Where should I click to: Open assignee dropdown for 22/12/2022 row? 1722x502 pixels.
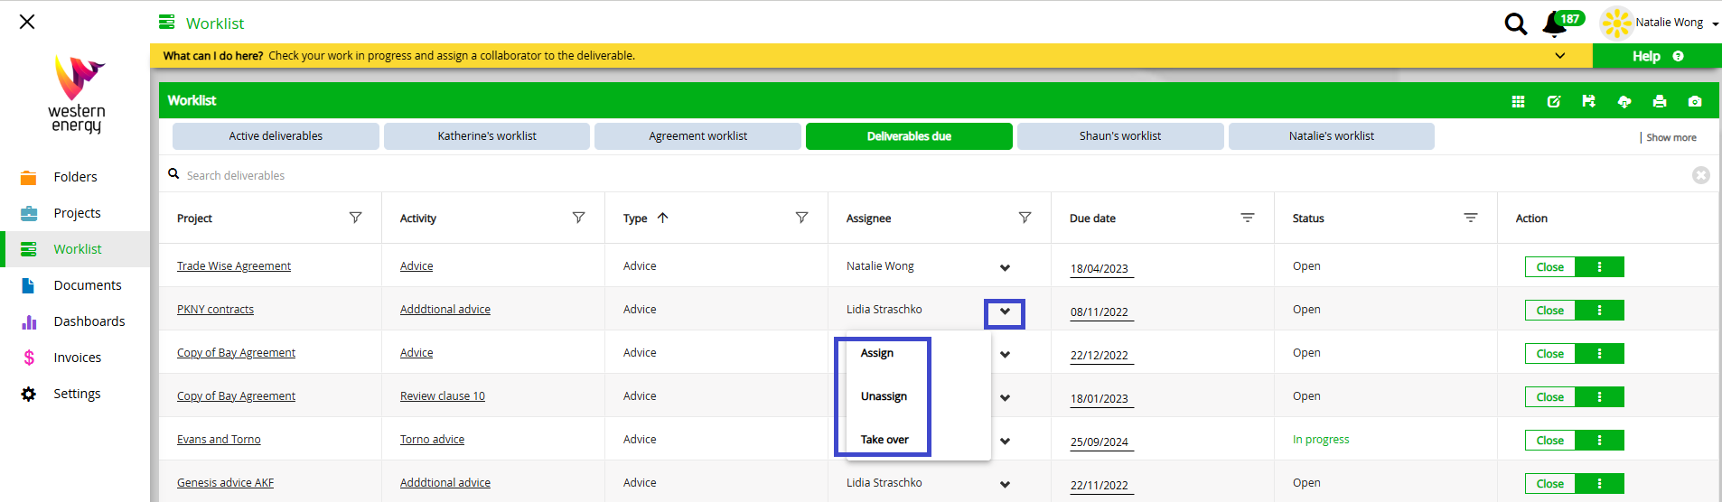click(1005, 354)
